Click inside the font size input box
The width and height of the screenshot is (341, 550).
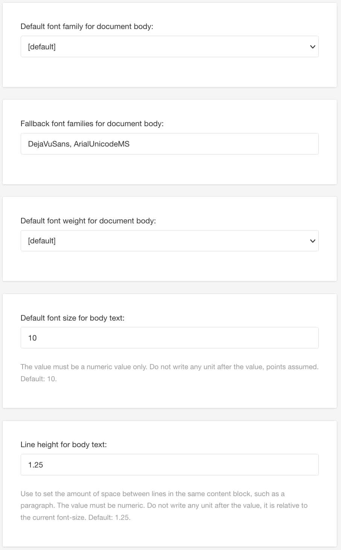(x=169, y=338)
